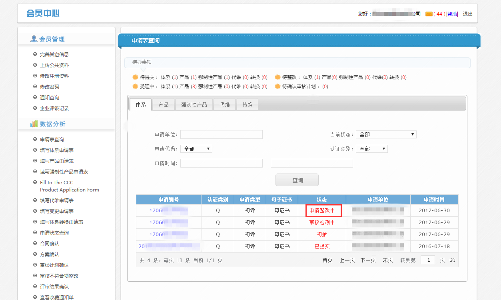501x300 pixels.
Task: Click the sun icon beside 待整改
Action: 278,77
